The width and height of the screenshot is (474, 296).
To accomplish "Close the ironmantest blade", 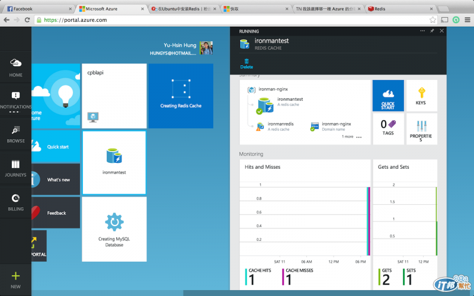I will (x=441, y=31).
